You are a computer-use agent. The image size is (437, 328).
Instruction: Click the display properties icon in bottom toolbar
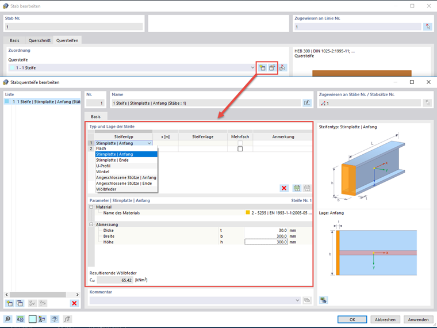[42, 319]
